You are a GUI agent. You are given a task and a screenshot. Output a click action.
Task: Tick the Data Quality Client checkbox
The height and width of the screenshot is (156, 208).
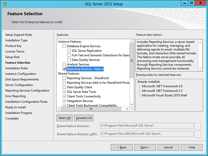[x=64, y=87]
